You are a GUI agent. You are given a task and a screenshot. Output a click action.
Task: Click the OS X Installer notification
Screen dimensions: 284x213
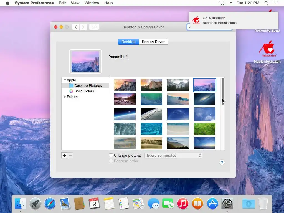(x=233, y=20)
